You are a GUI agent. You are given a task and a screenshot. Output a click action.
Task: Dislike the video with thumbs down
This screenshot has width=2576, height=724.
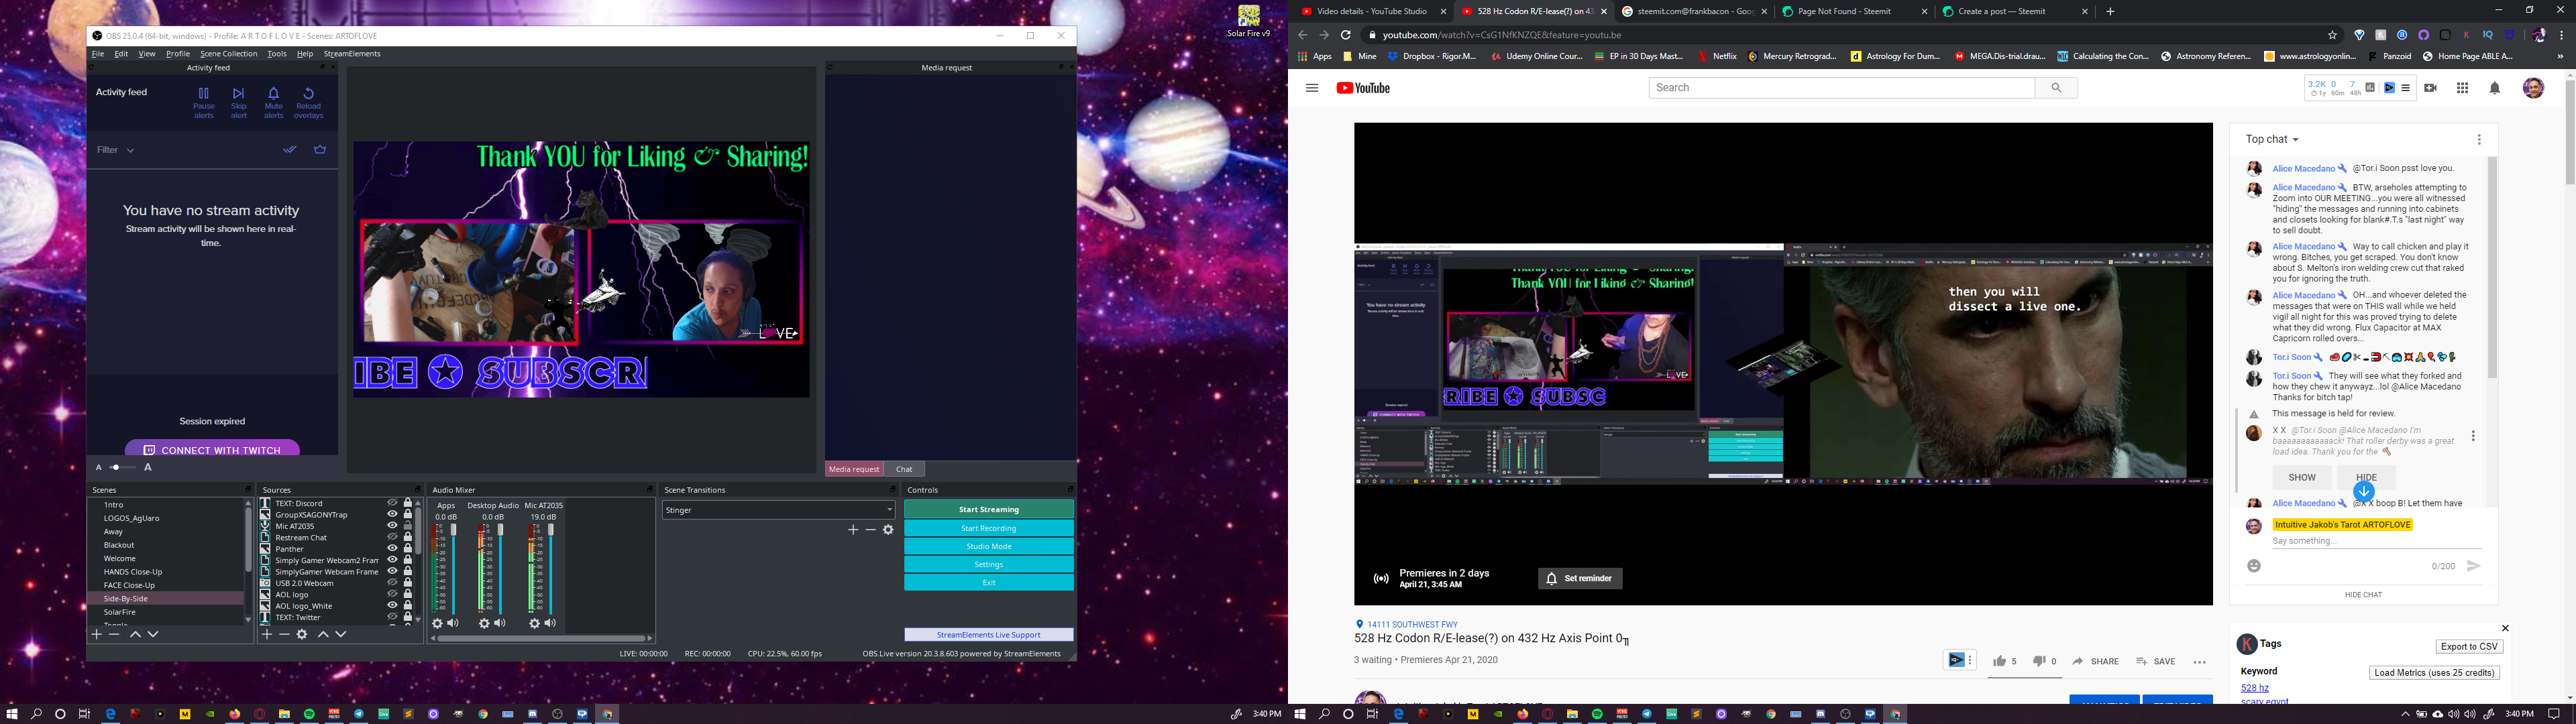tap(2039, 661)
